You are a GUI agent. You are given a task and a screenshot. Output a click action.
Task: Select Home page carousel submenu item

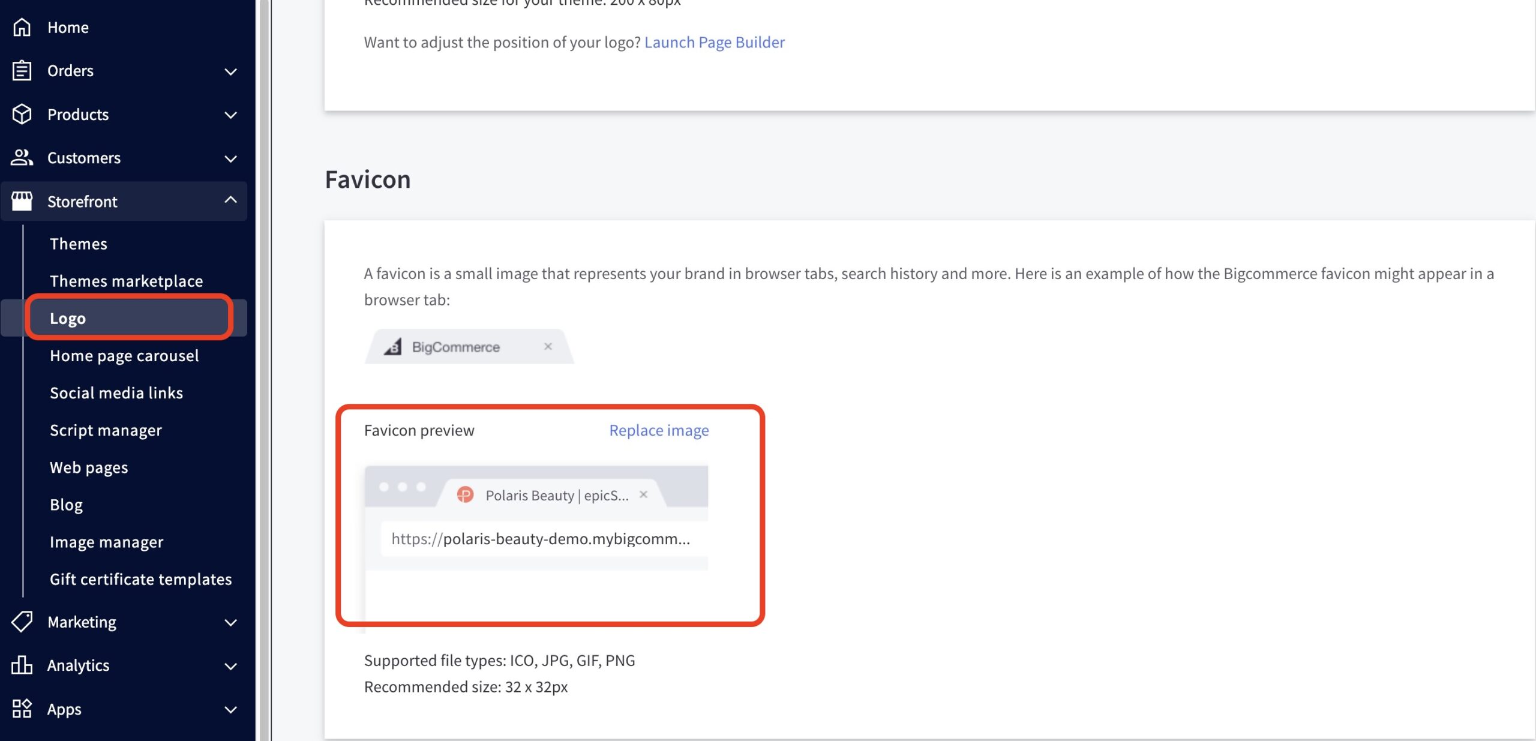pos(124,356)
